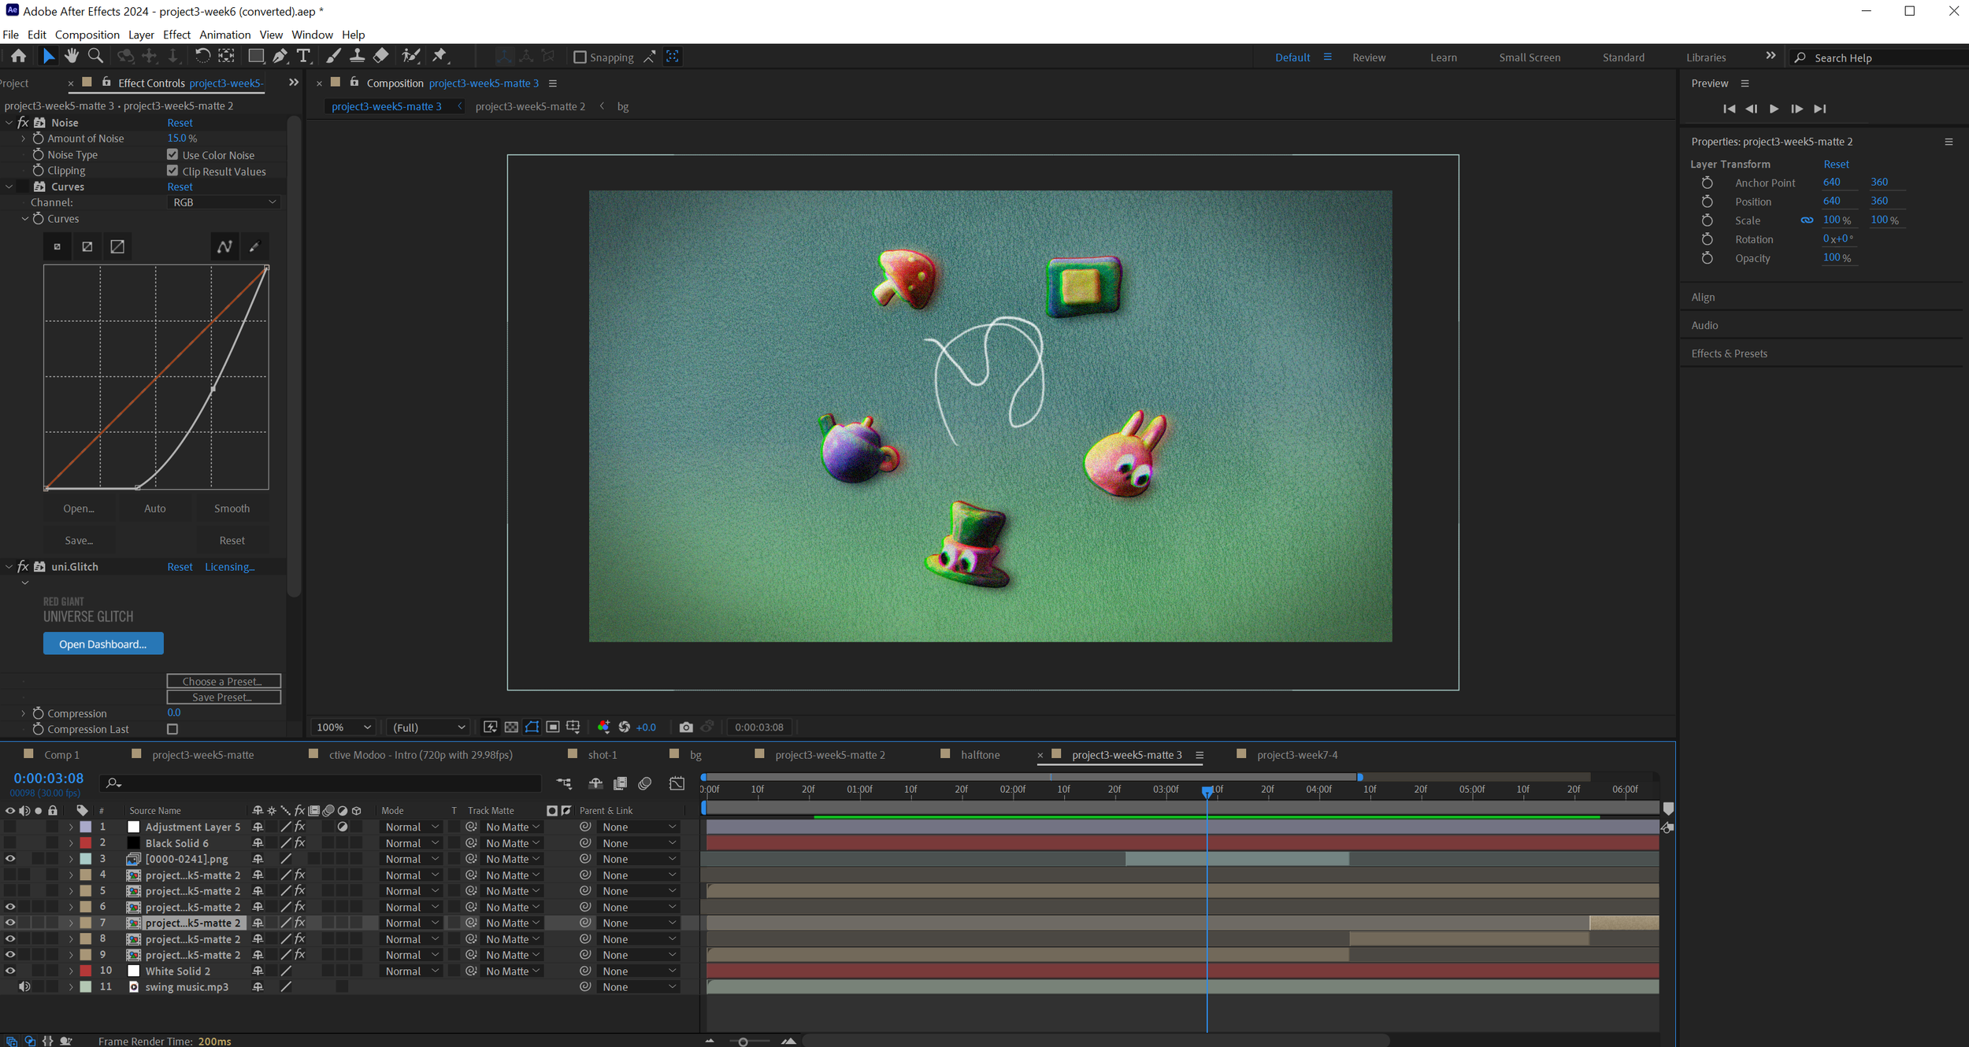Uncheck Use Color Noise checkbox

pos(172,155)
